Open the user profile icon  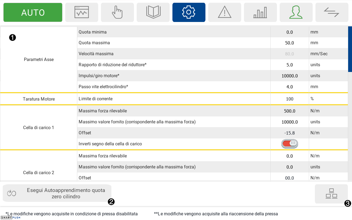(296, 12)
